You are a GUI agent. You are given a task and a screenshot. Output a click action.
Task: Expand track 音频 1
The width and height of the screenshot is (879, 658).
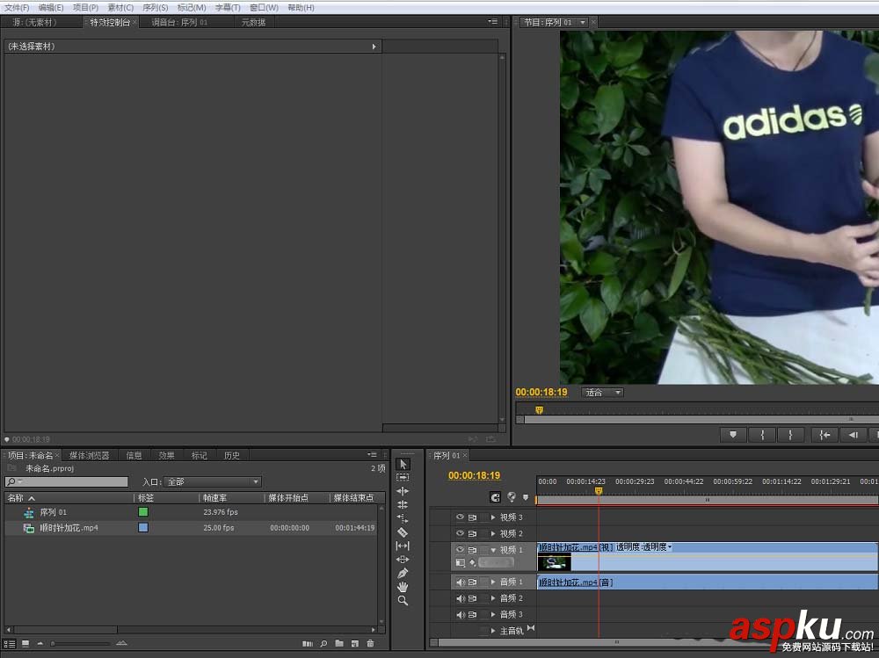(493, 582)
